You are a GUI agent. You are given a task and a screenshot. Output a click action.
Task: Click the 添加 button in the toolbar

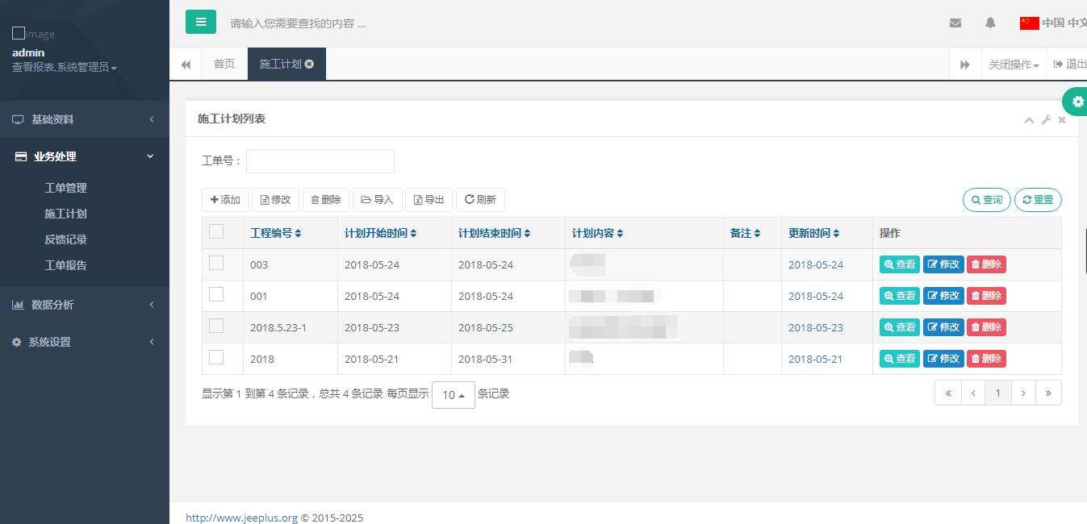(225, 200)
